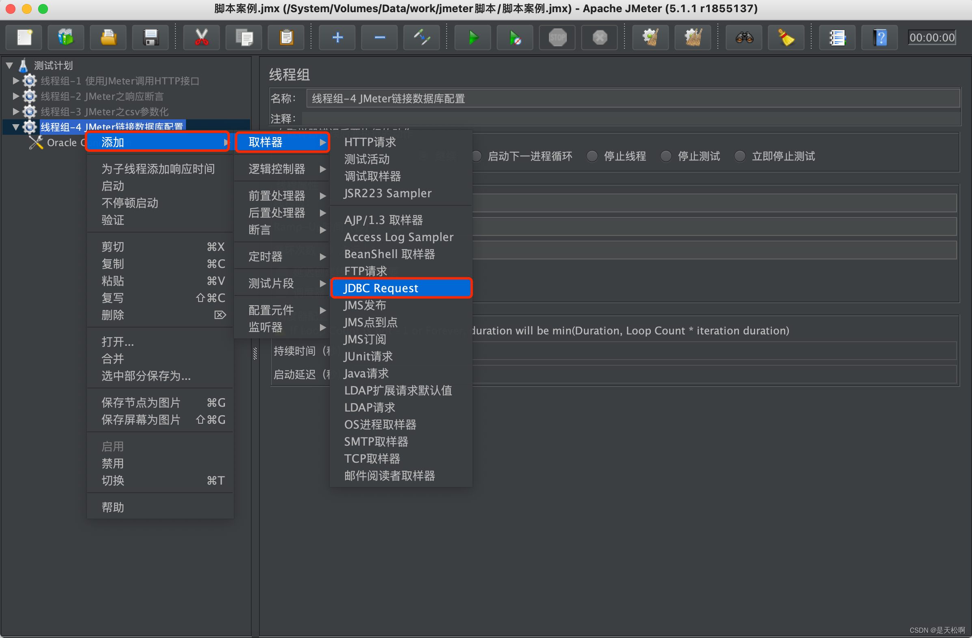Click 取样器 submenu entry
The height and width of the screenshot is (638, 972).
coord(283,142)
